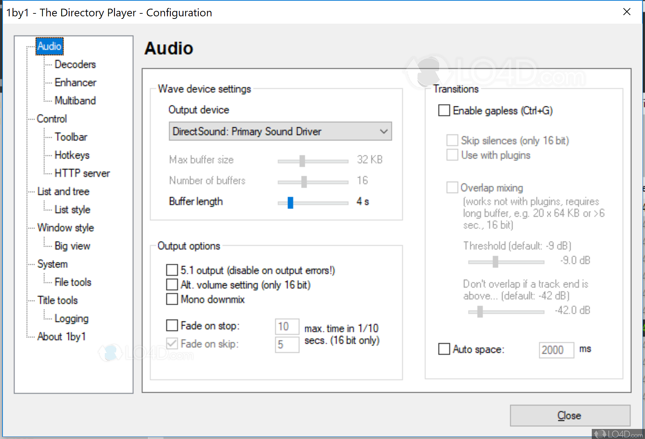Image resolution: width=645 pixels, height=439 pixels.
Task: Select Decoders in the settings tree
Action: tap(75, 65)
